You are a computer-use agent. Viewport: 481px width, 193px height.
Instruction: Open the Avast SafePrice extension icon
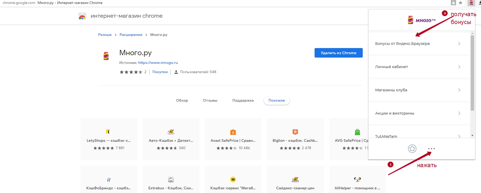[233, 132]
